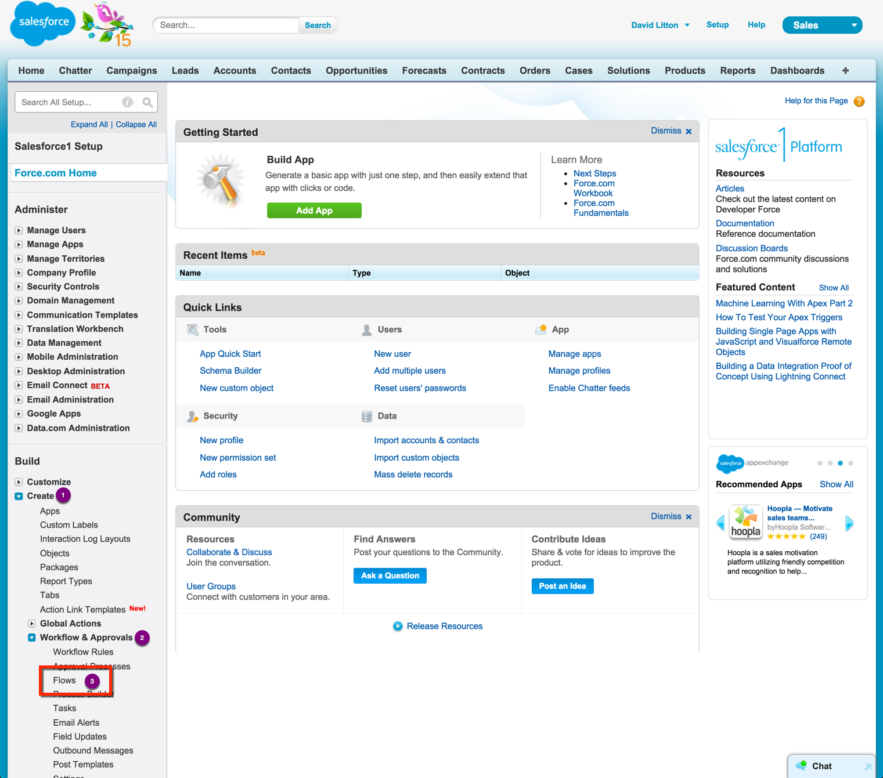Click the magnifier icon in Setup search
The image size is (883, 778).
pos(147,103)
